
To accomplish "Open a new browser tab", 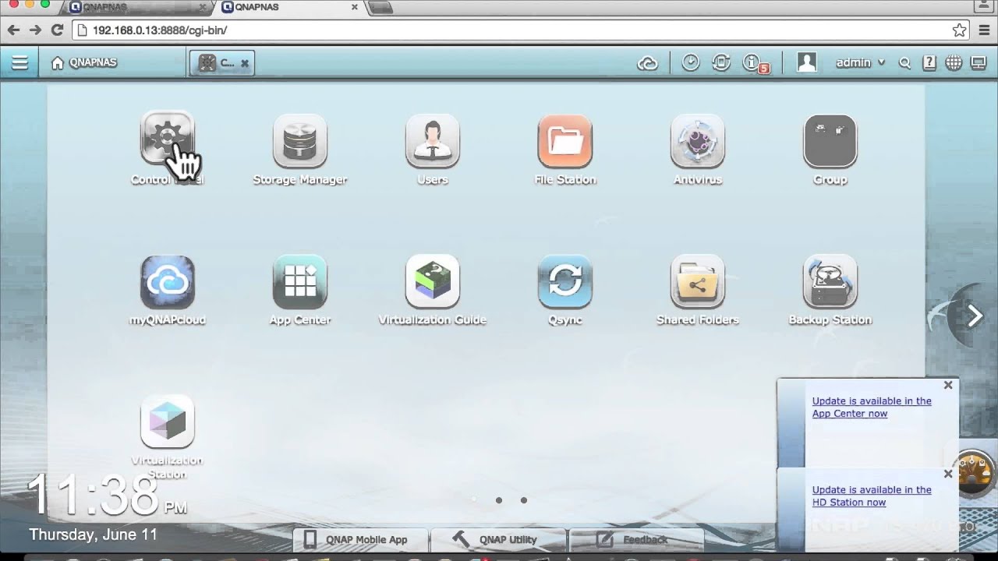I will (380, 8).
